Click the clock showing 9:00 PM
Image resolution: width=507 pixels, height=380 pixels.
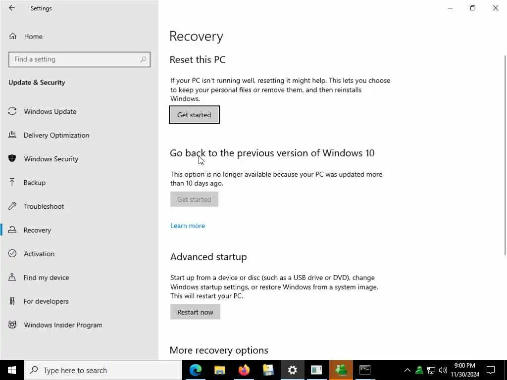(464, 370)
